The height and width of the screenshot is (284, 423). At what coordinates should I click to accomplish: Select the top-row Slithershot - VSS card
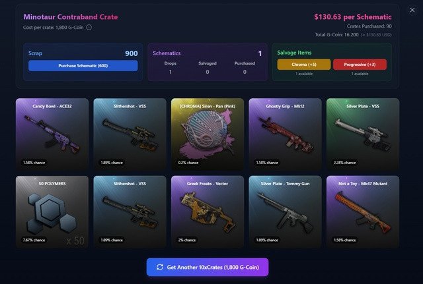pos(130,134)
